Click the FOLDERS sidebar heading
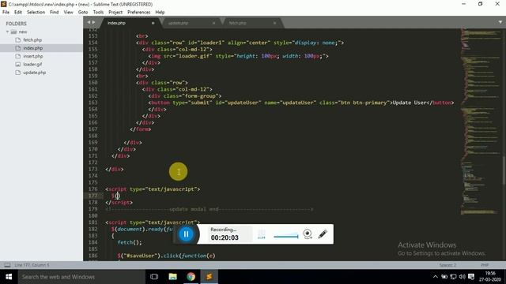 [x=16, y=24]
